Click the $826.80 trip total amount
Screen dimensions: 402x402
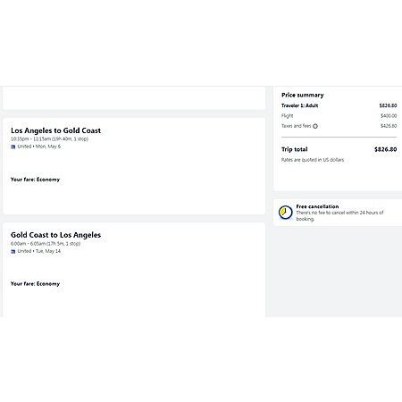tap(385, 149)
